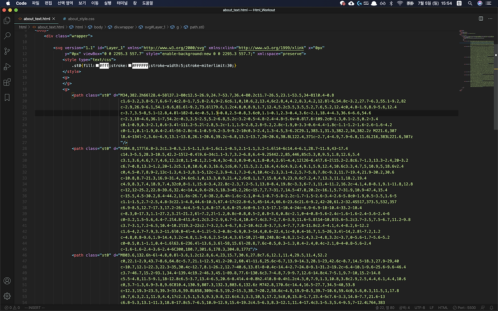The height and width of the screenshot is (311, 498).
Task: Open the 보기 menu
Action: 82,3
